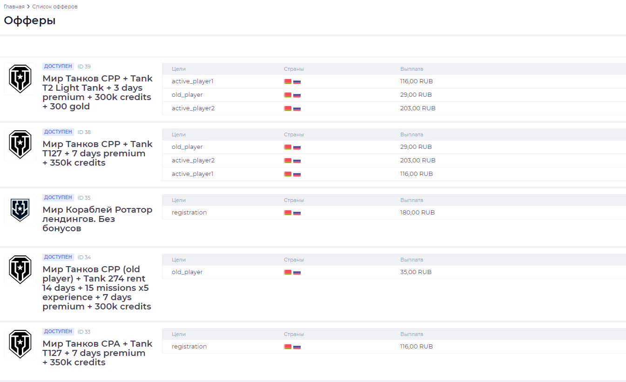Click ДОСТУПЕН badge next to ID 39
This screenshot has width=626, height=382.
[58, 67]
